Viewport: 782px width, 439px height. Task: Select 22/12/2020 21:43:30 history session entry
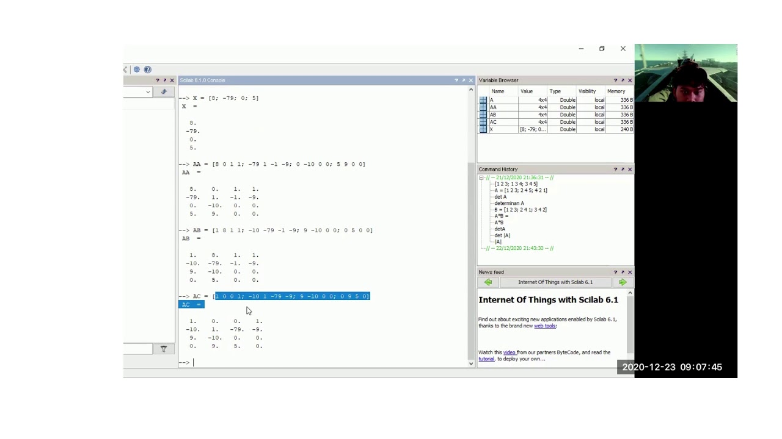click(520, 249)
